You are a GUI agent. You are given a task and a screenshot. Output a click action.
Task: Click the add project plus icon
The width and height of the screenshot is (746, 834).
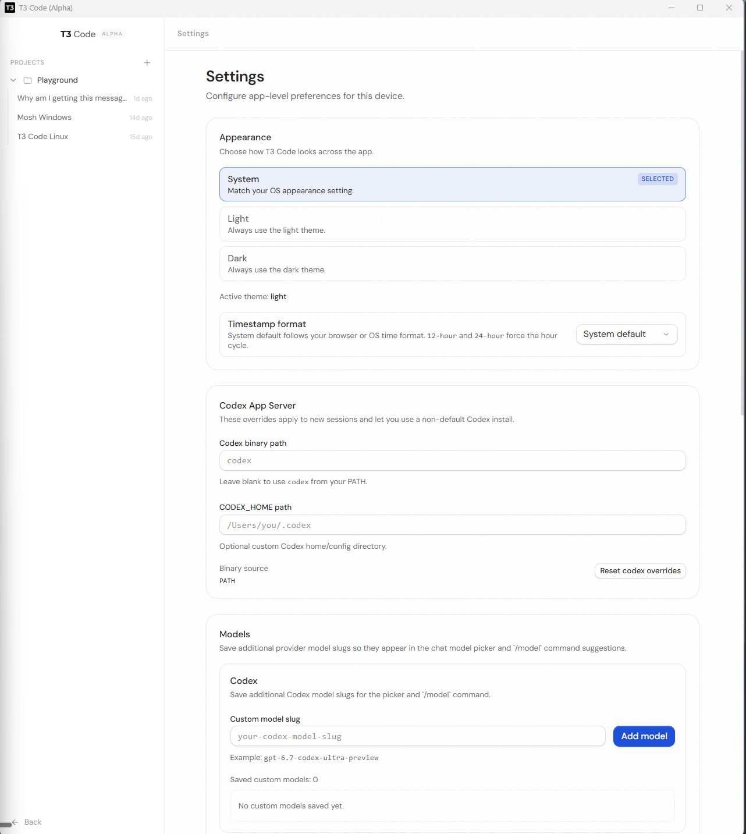147,63
